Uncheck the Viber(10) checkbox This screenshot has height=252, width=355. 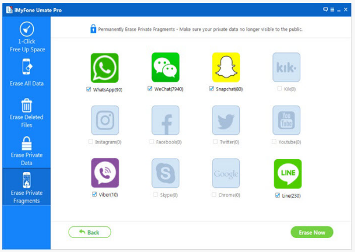click(x=94, y=194)
